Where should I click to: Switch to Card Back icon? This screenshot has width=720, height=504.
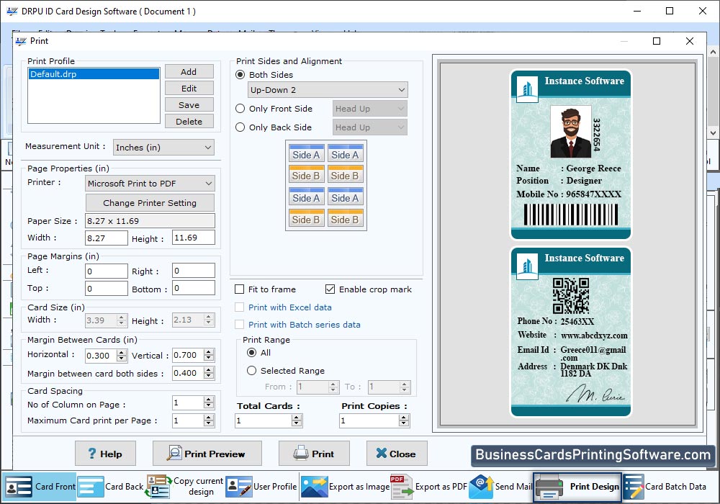[x=91, y=487]
